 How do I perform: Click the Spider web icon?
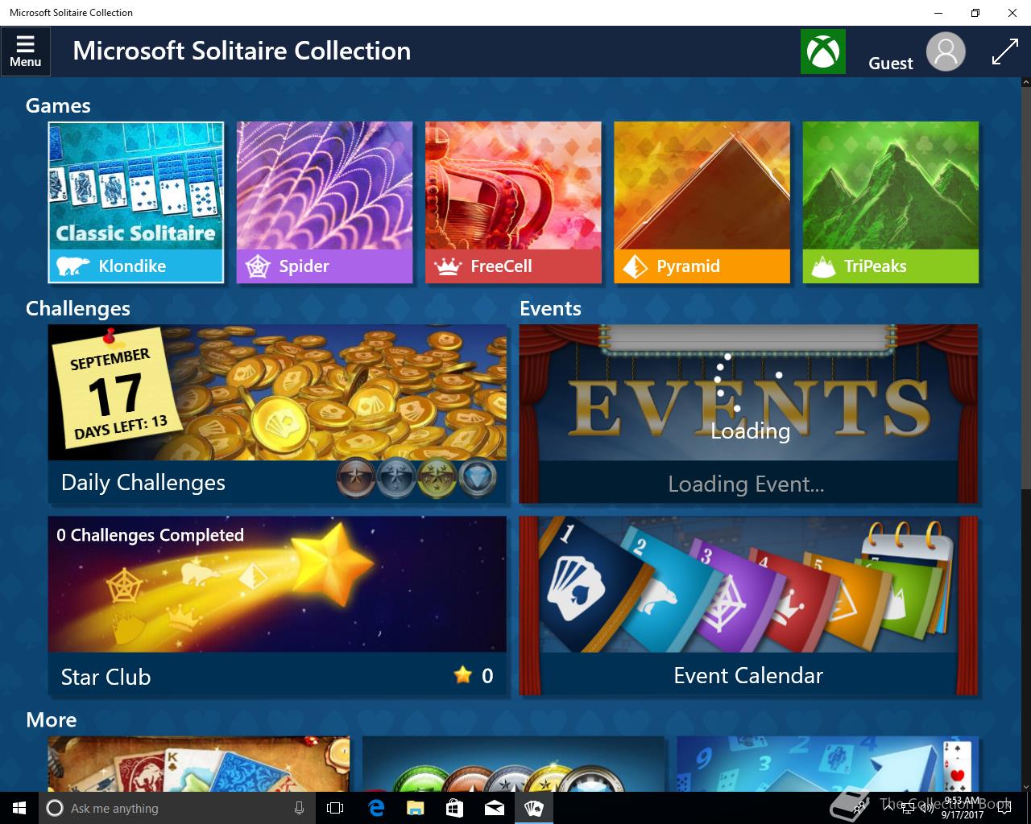258,266
